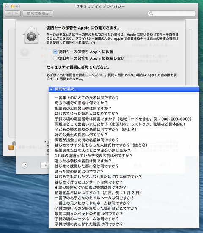The height and width of the screenshot is (233, 203).
Task: Choose 配偶者の母親の旧姓は何ですか？
Action: tap(124, 108)
